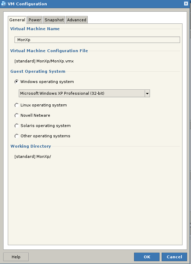Click the working directory text [standard] MonXp/
The width and height of the screenshot is (191, 264).
(x=33, y=156)
